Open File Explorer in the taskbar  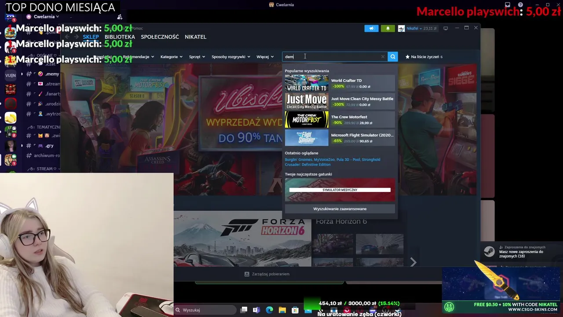(282, 310)
